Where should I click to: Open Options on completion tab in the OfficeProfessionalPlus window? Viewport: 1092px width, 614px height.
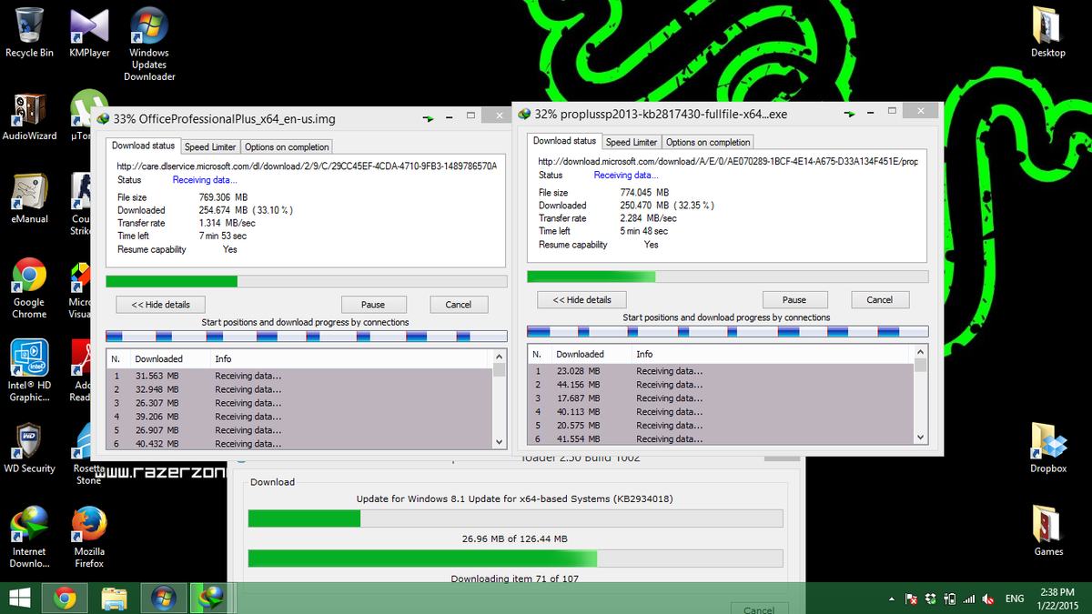(x=286, y=146)
